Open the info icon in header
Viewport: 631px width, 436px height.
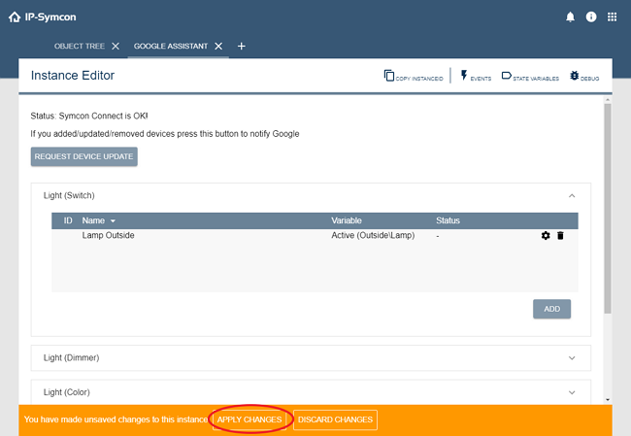pyautogui.click(x=591, y=17)
